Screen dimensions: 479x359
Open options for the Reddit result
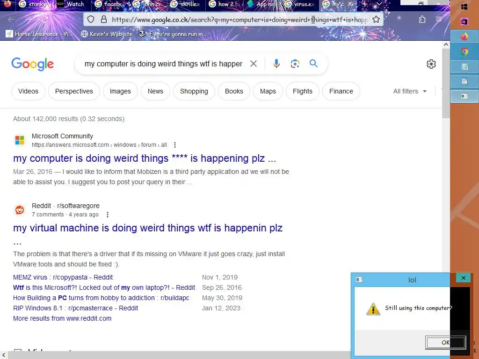(x=107, y=215)
